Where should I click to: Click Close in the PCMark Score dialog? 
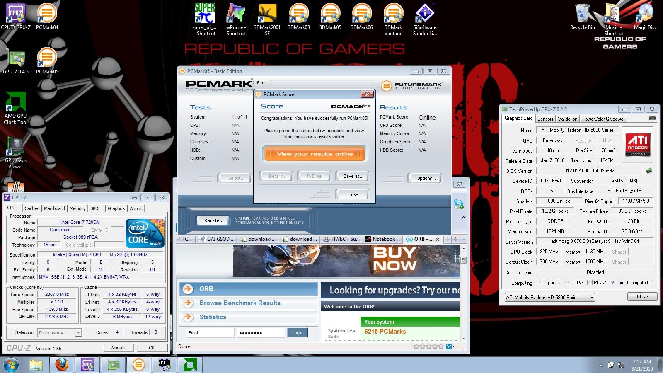coord(353,194)
